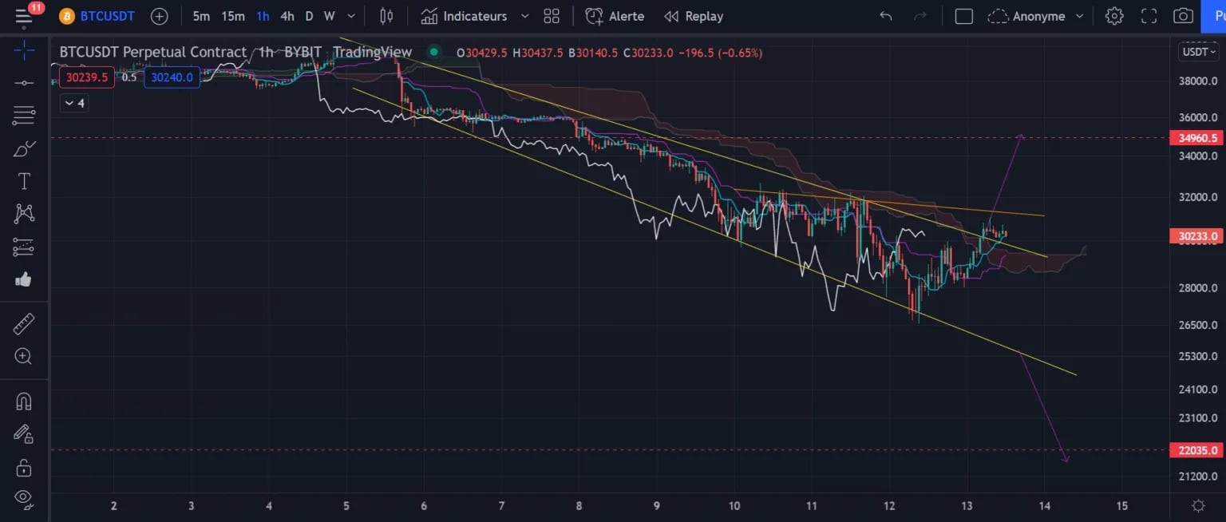
Task: Select the W weekly timeframe
Action: 329,16
